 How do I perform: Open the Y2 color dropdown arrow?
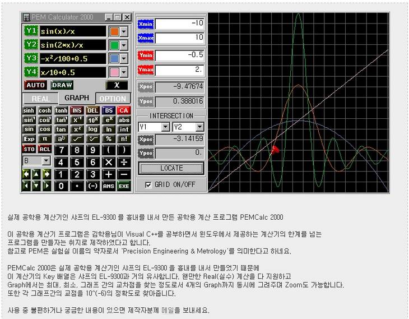point(124,45)
